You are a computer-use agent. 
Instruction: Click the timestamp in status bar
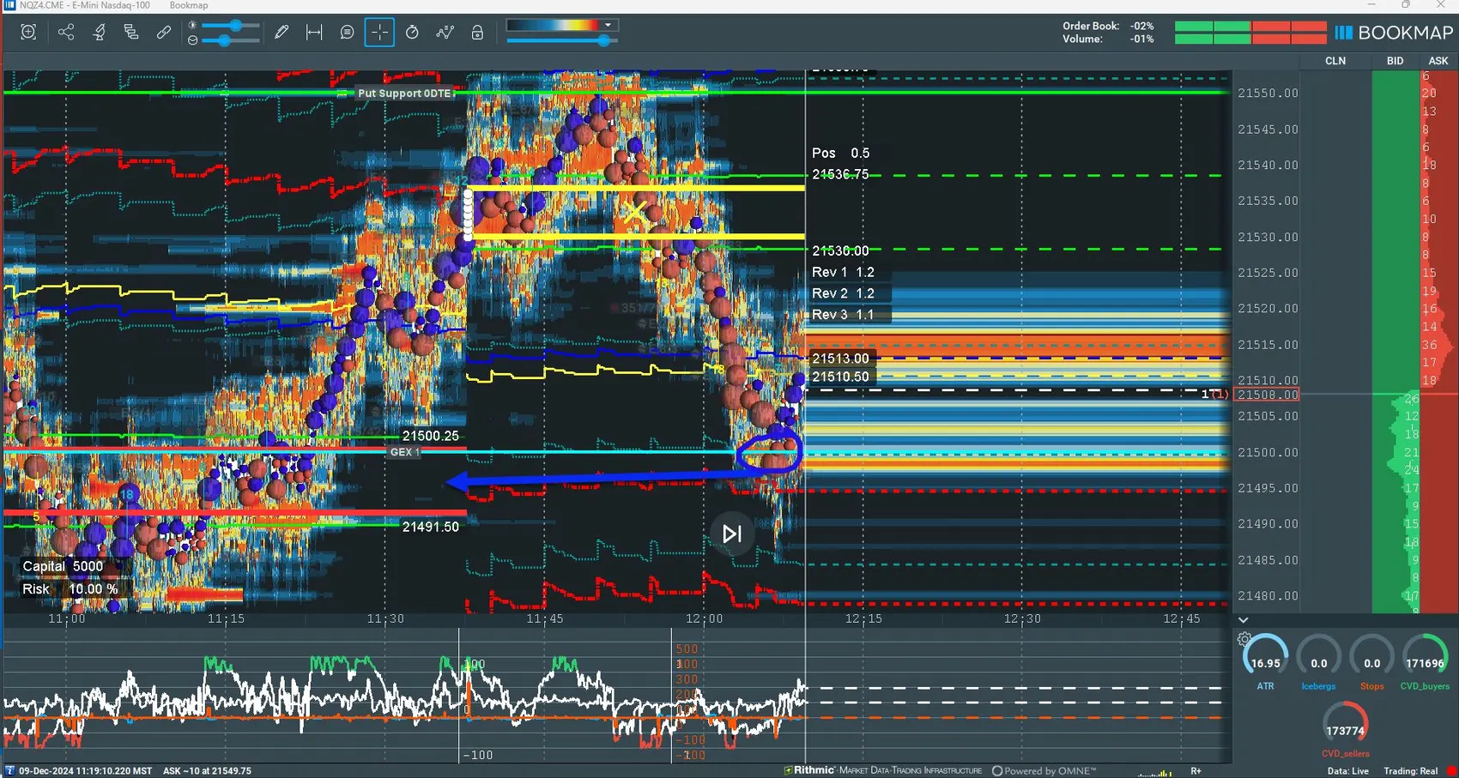[85, 771]
